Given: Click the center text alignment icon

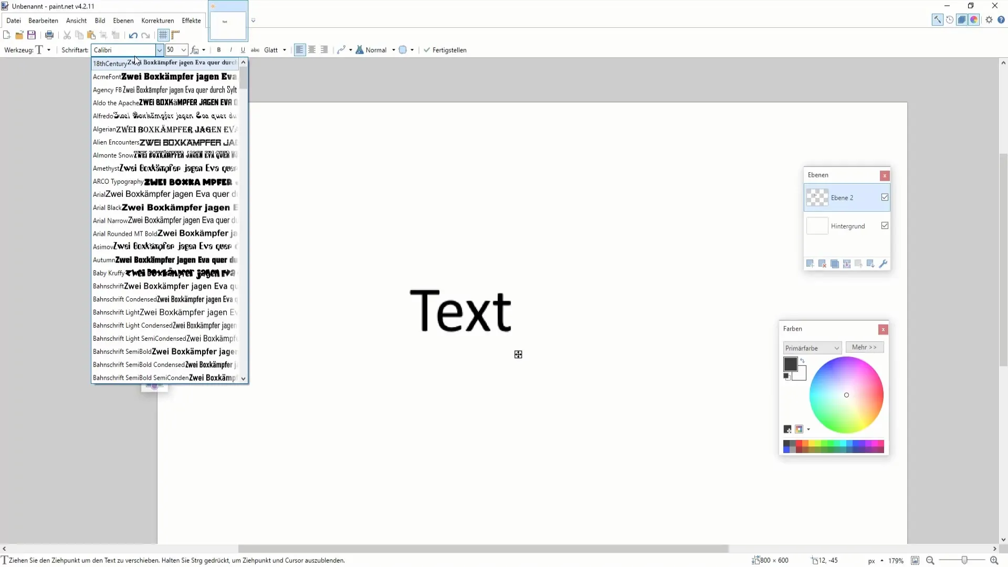Looking at the screenshot, I should 311,50.
